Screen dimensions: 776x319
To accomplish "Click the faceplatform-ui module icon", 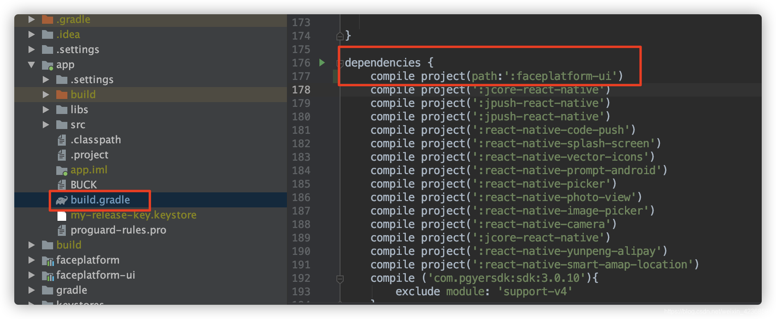I will 48,275.
